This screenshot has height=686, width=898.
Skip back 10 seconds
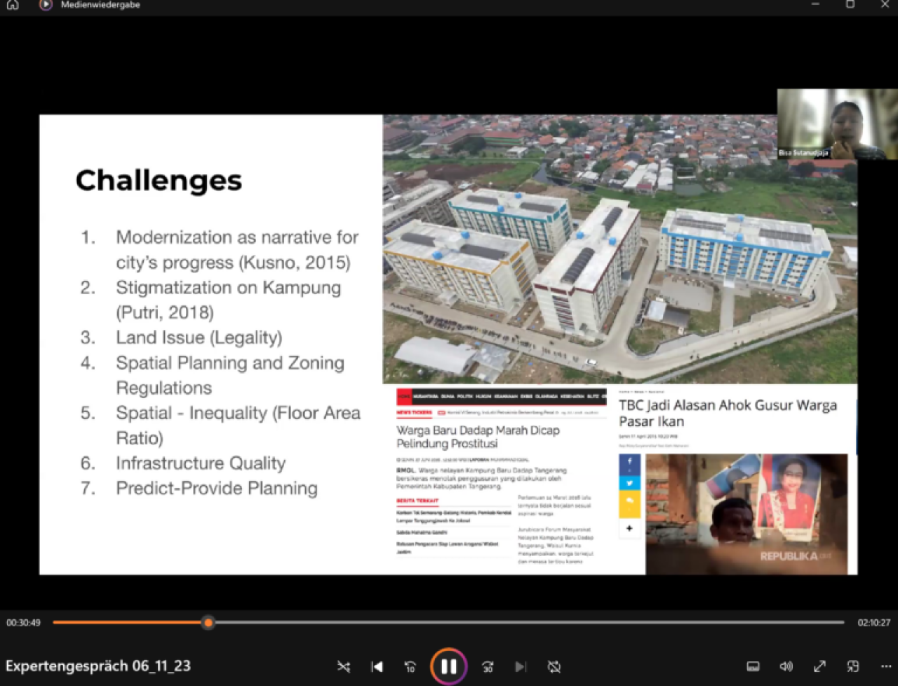click(x=410, y=666)
